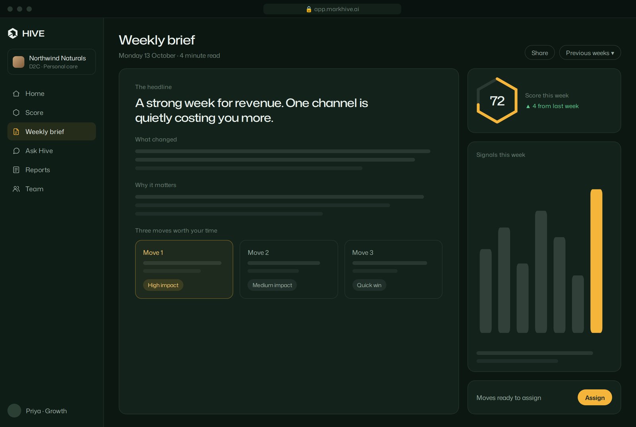The image size is (636, 427).
Task: Click the Weekly brief document icon
Action: [16, 132]
